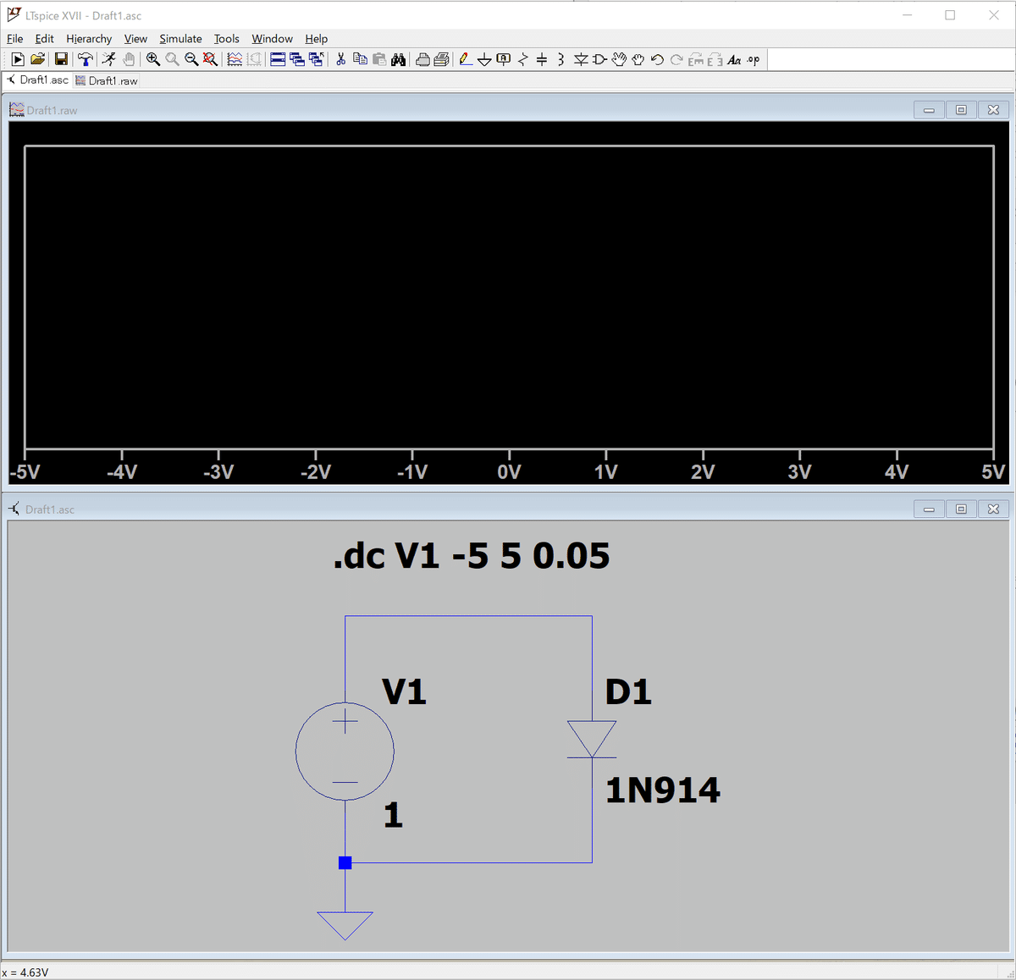Click the New Schematic toolbar icon
This screenshot has width=1016, height=980.
[17, 59]
